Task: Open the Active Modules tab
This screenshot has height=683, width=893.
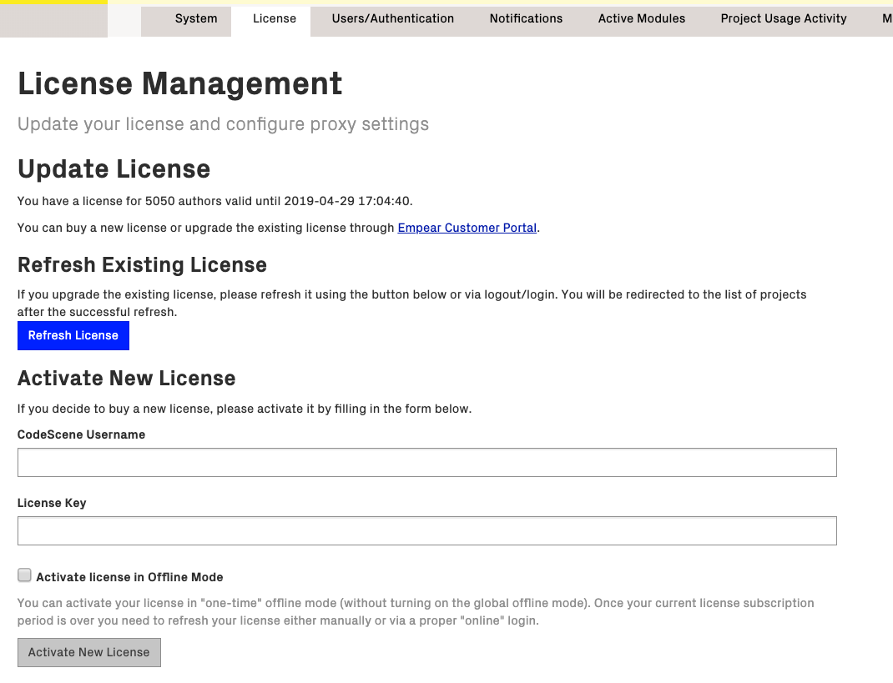Action: coord(641,18)
